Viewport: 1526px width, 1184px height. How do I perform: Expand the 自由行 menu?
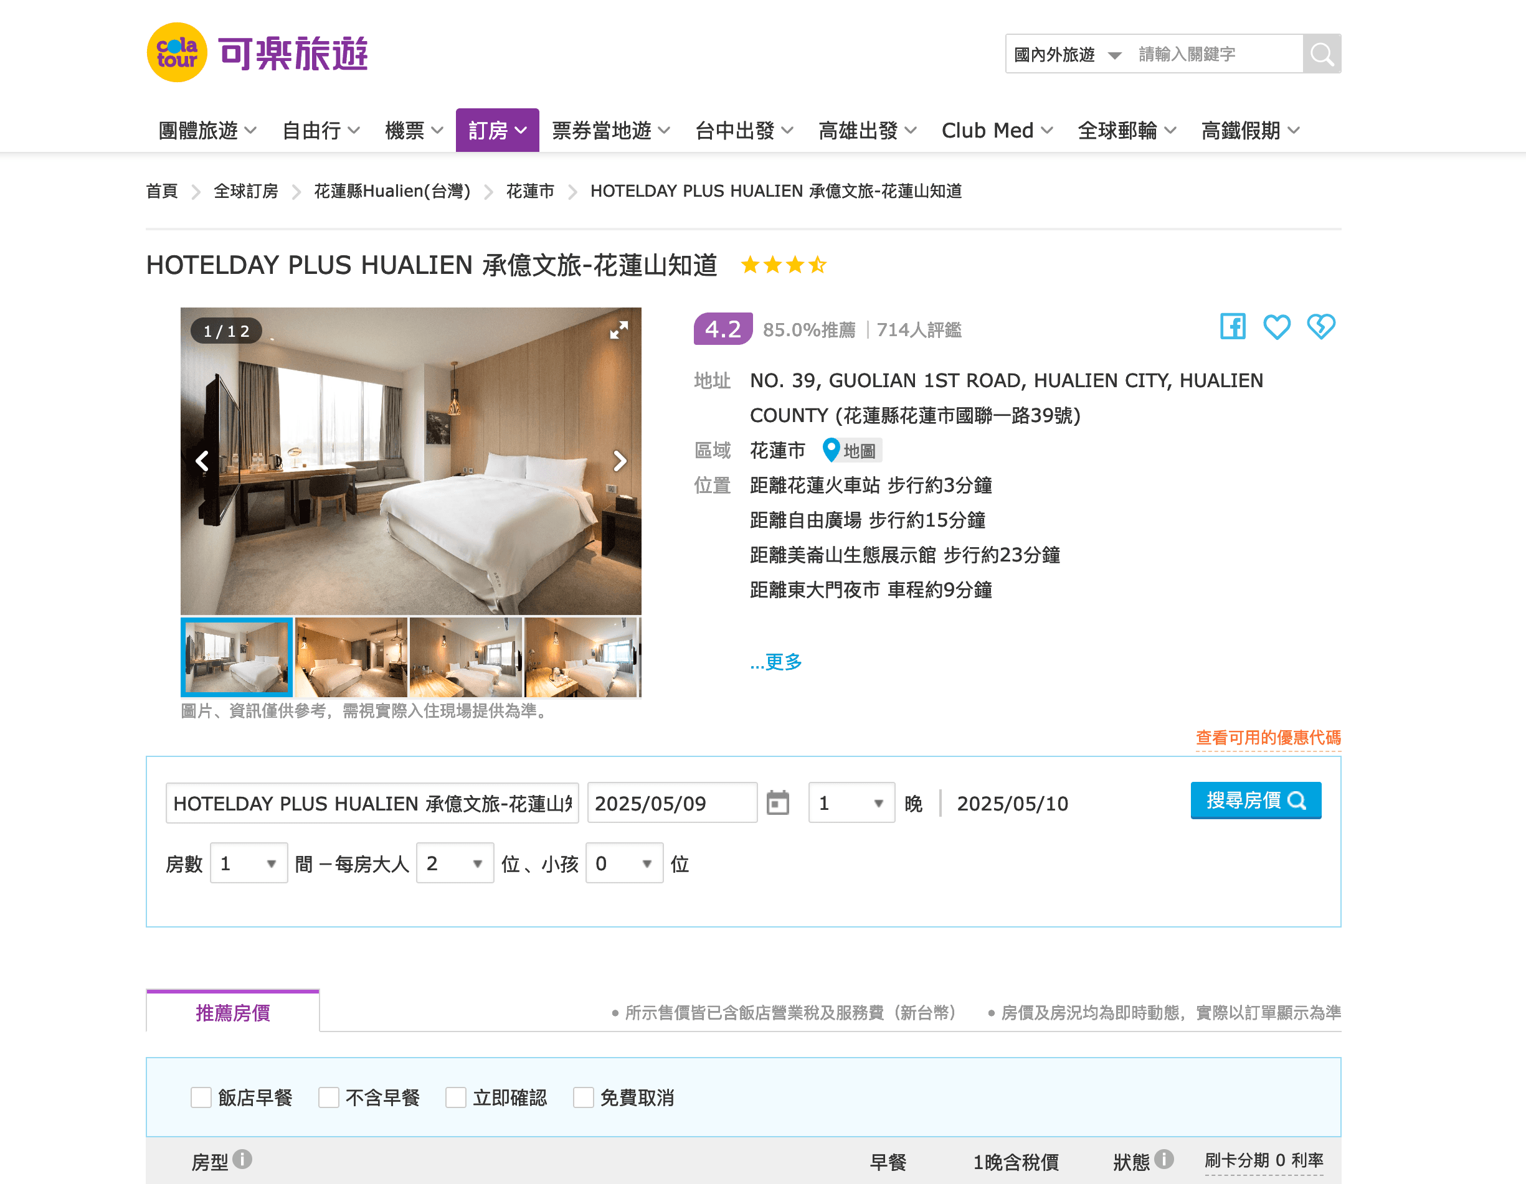point(321,131)
